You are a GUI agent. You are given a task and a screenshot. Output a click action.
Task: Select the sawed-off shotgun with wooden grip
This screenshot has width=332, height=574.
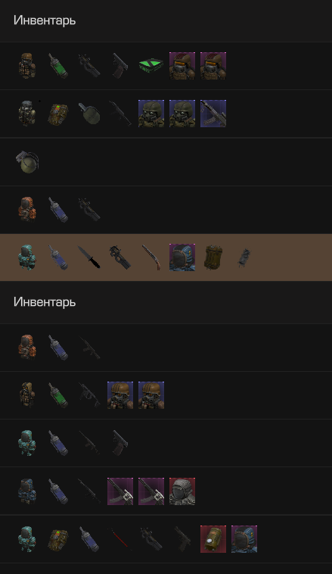pyautogui.click(x=151, y=257)
